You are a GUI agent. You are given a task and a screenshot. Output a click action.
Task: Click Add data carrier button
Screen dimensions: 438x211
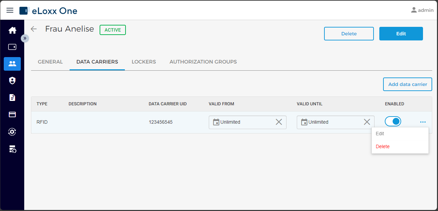[408, 84]
